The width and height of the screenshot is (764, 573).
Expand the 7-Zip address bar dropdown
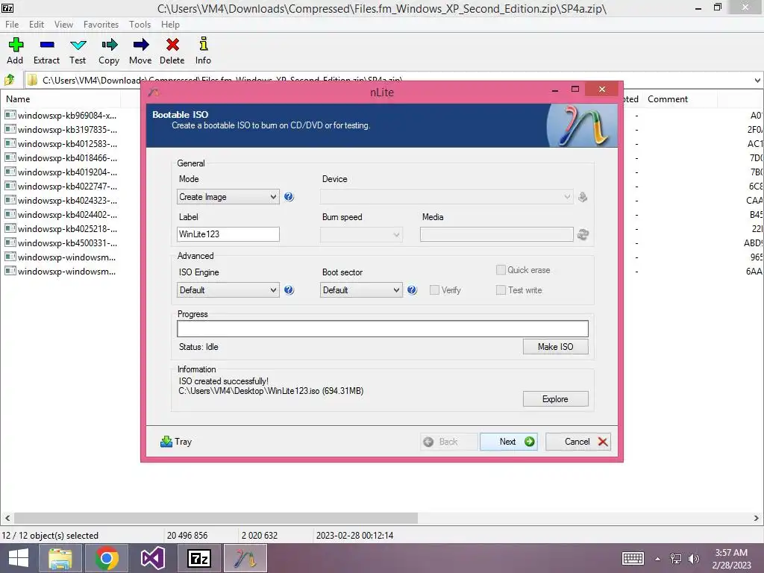pyautogui.click(x=757, y=80)
